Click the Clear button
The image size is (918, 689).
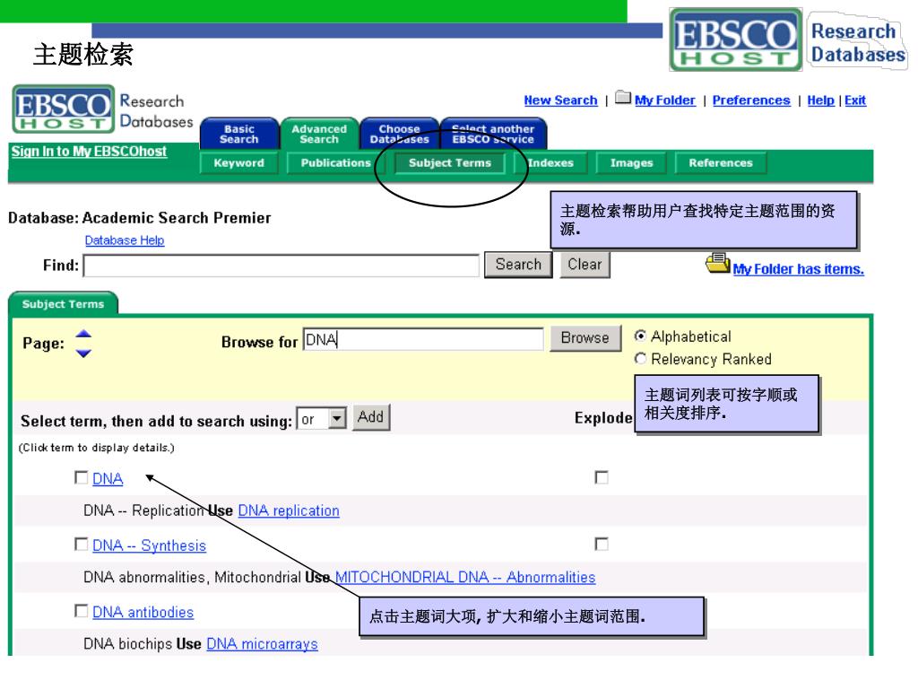[585, 265]
